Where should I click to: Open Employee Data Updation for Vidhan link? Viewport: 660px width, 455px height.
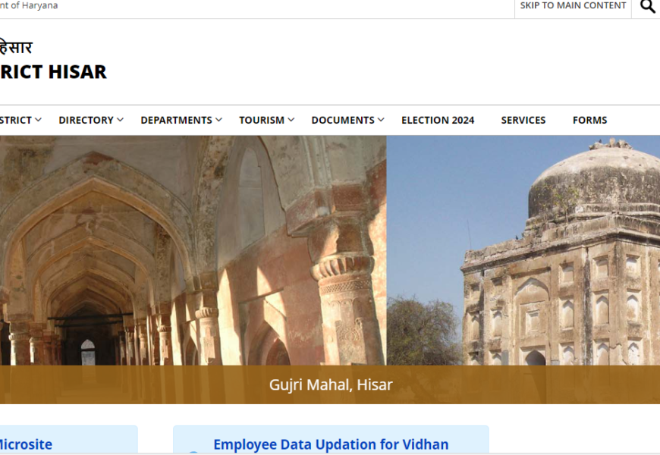point(331,444)
